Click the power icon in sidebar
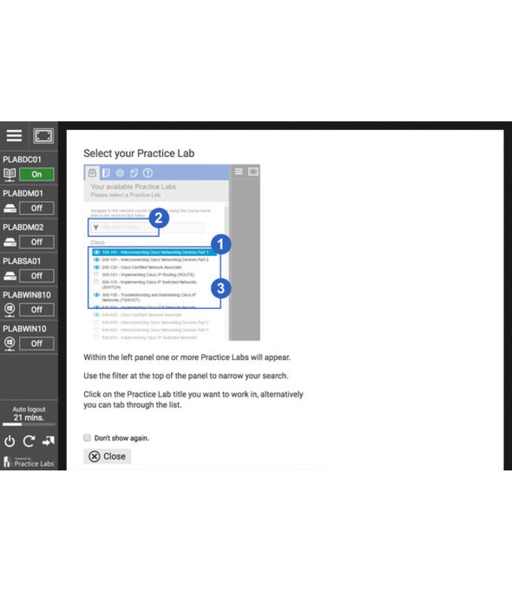This screenshot has width=512, height=591. (10, 441)
